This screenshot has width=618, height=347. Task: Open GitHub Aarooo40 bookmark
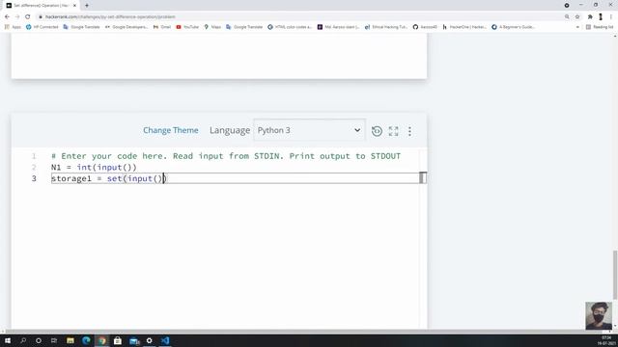[x=425, y=27]
